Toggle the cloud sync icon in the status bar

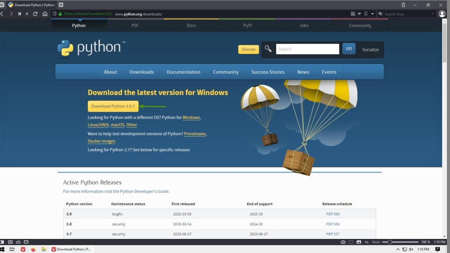(18, 242)
